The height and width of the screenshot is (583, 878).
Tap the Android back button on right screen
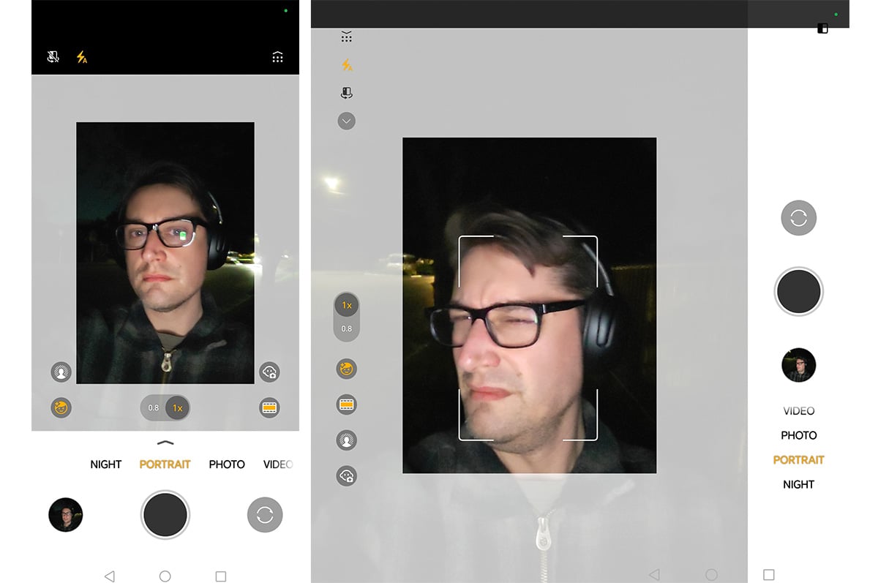pos(655,575)
